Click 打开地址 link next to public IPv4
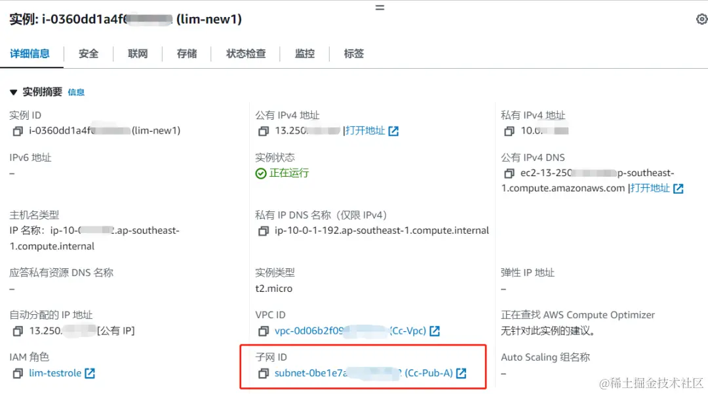This screenshot has height=394, width=708. coord(365,131)
